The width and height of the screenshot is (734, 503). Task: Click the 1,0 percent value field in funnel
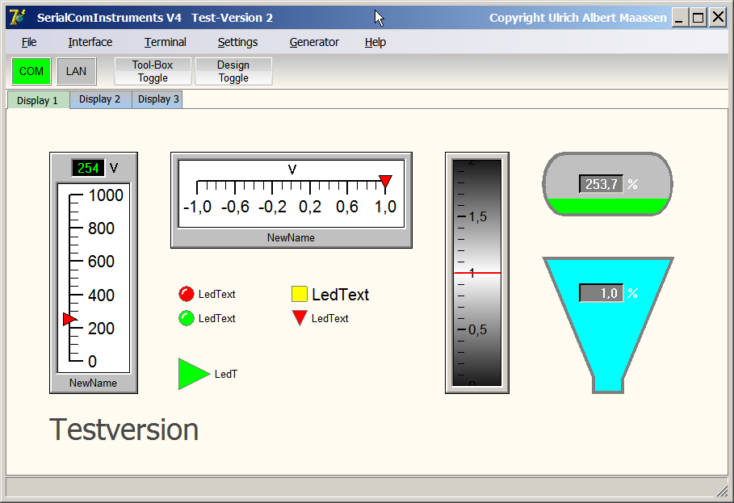601,293
